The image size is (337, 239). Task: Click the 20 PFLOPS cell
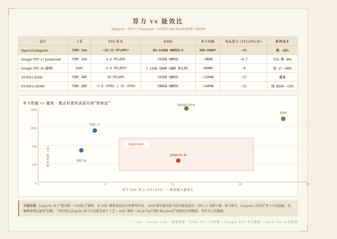point(116,77)
